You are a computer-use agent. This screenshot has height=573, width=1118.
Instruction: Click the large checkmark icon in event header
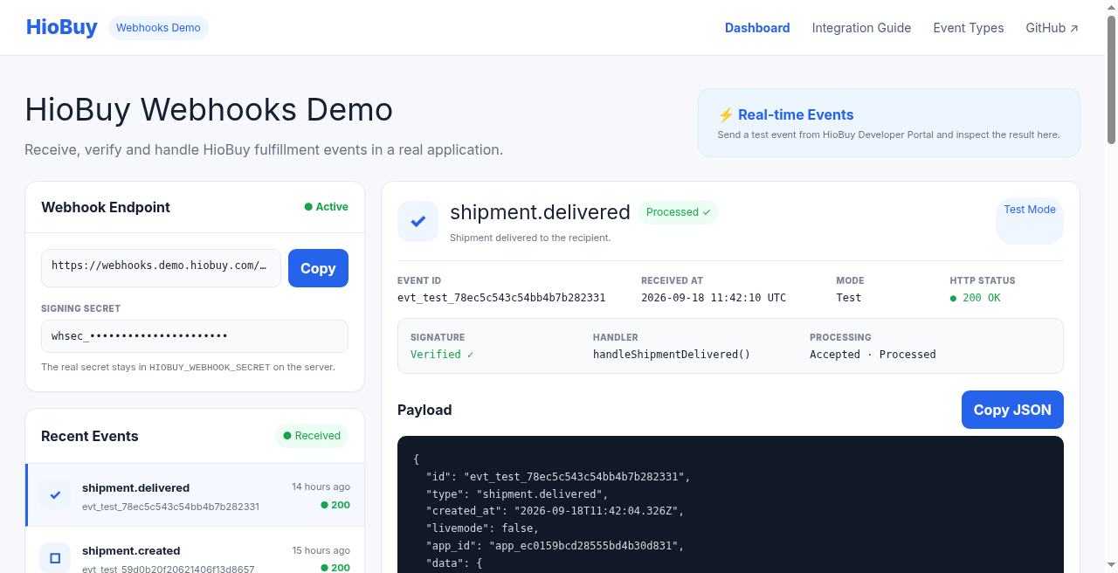[418, 221]
